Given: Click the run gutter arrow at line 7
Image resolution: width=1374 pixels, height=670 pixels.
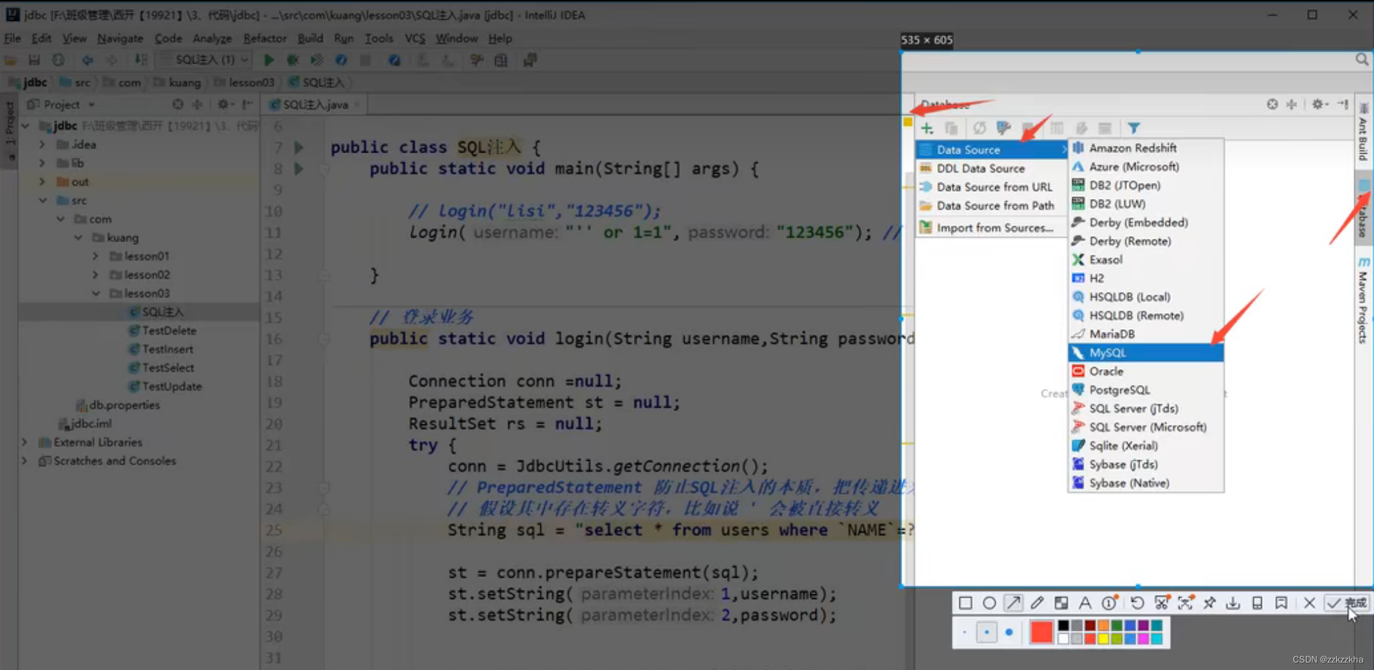Looking at the screenshot, I should (298, 147).
